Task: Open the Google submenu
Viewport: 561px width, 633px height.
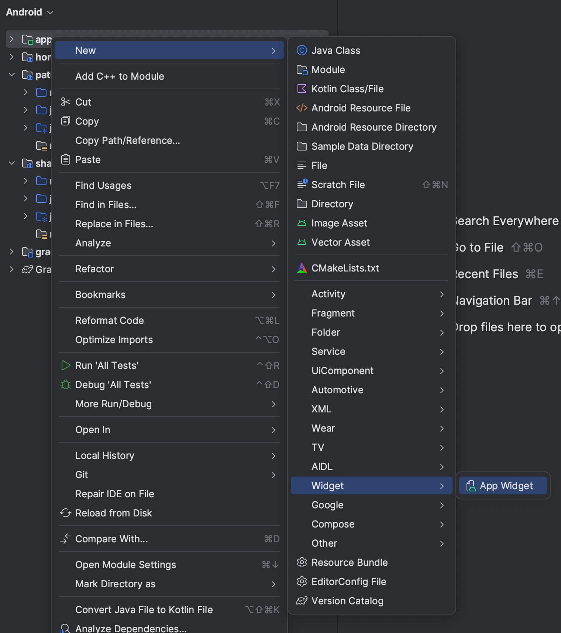Action: click(x=372, y=505)
